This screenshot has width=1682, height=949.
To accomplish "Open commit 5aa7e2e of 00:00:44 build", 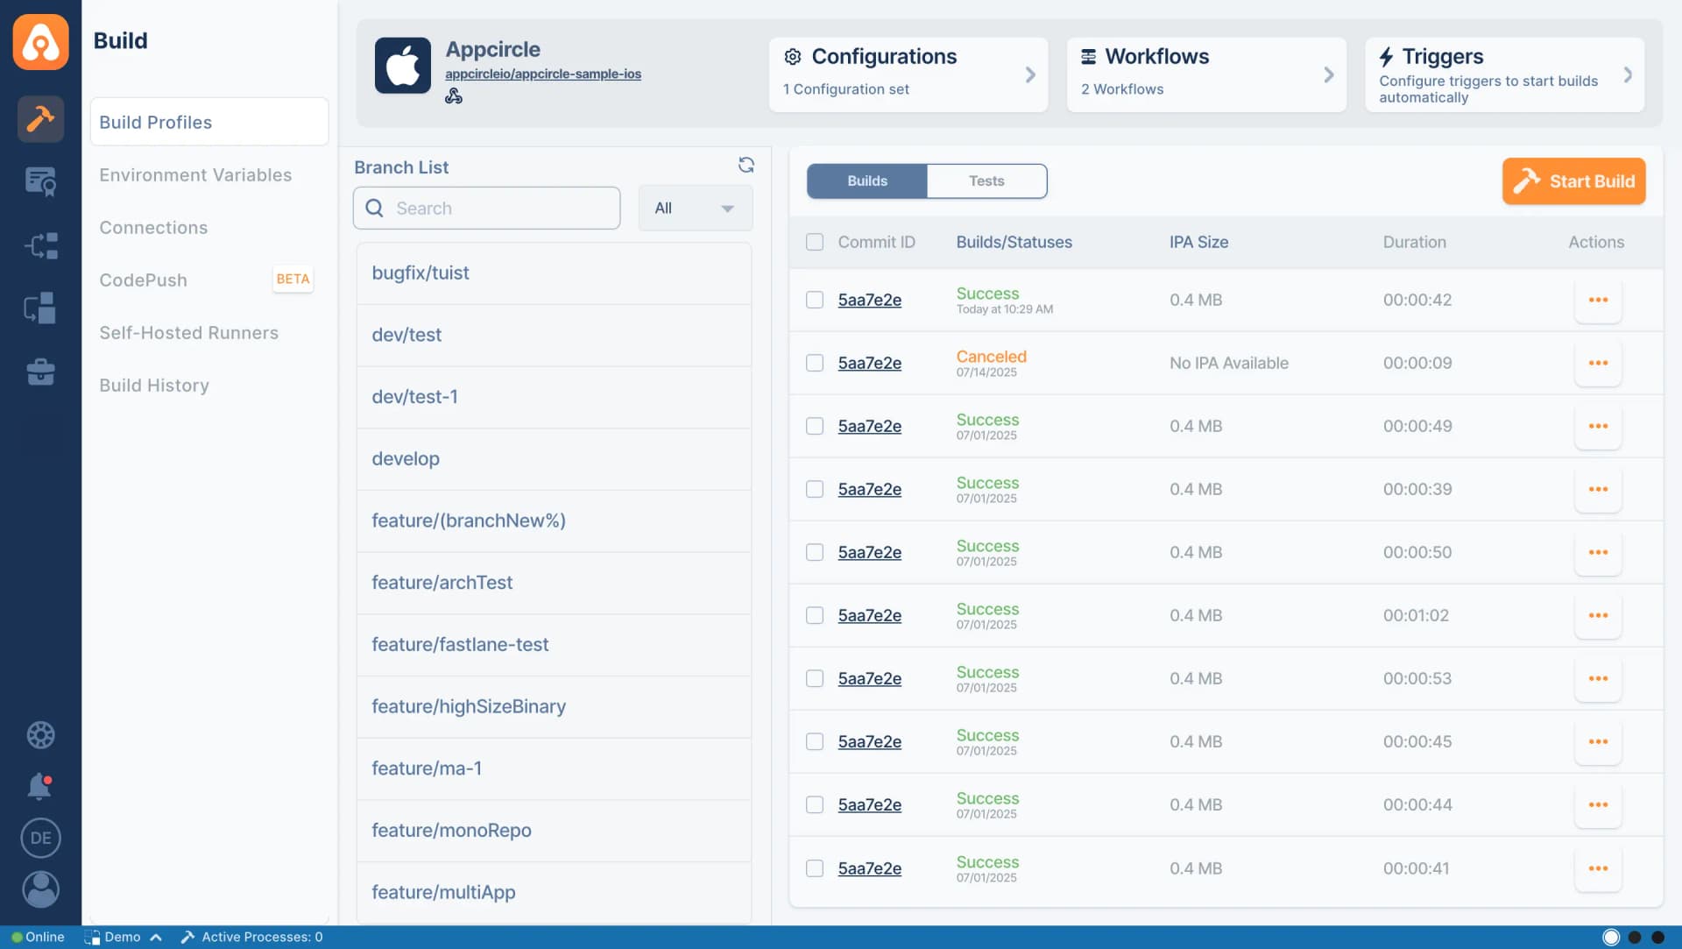I will pos(869,804).
